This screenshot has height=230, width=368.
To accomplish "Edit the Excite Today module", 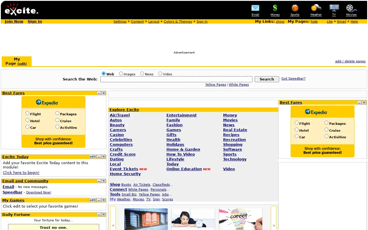I will pos(93,157).
